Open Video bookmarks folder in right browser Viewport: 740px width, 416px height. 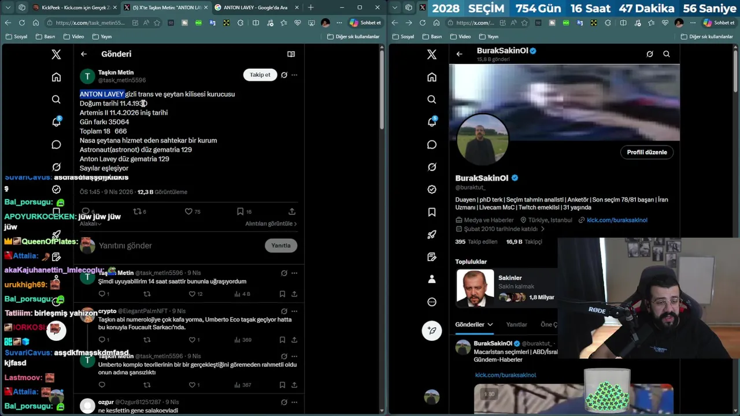[x=461, y=36]
